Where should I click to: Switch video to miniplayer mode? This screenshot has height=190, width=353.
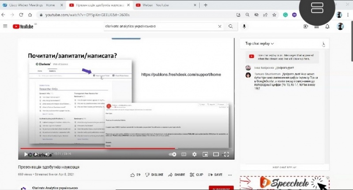pos(205,154)
